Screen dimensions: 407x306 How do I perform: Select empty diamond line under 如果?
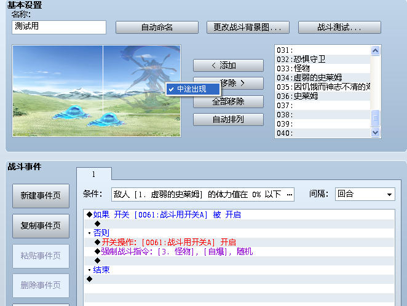pos(239,224)
